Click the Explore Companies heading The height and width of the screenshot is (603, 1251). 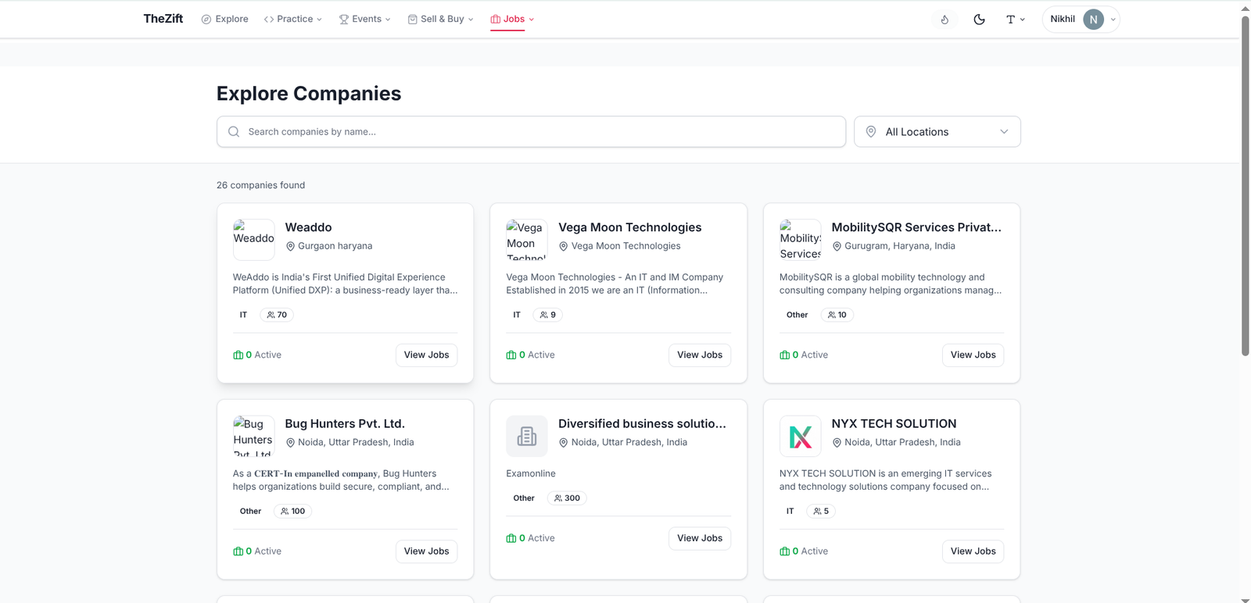coord(309,94)
